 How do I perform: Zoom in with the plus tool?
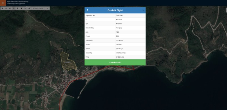click(2, 8)
